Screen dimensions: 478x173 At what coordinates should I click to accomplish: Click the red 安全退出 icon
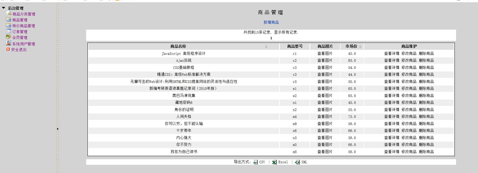coord(8,49)
